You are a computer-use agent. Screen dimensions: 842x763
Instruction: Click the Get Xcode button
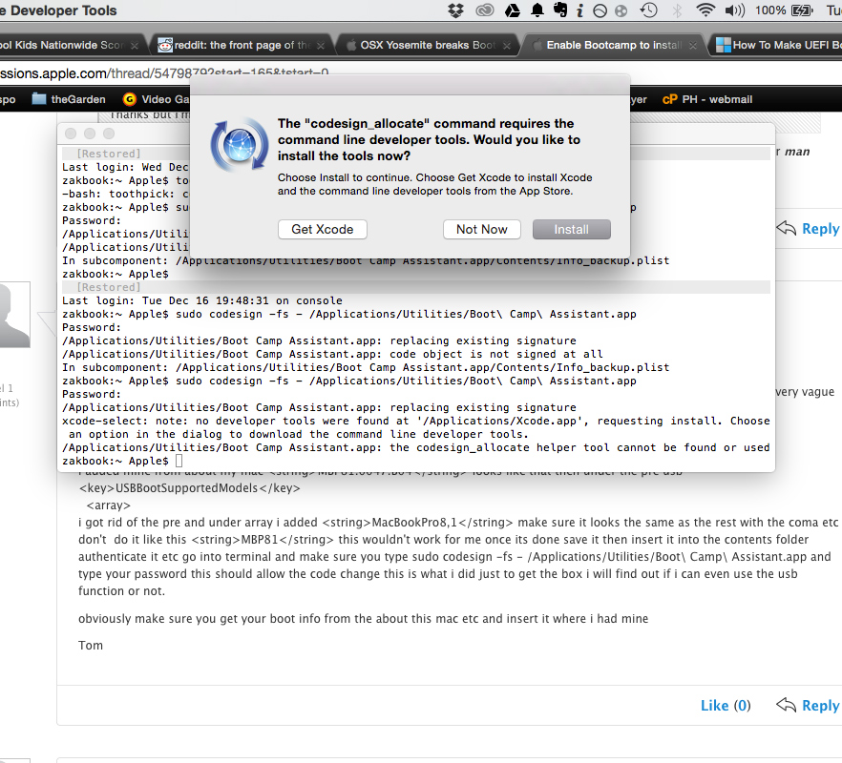pos(323,229)
